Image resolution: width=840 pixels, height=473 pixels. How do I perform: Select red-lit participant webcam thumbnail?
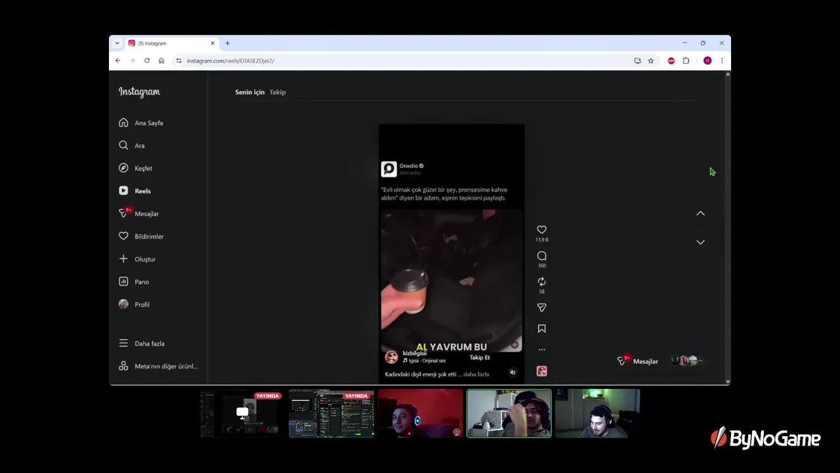(420, 413)
